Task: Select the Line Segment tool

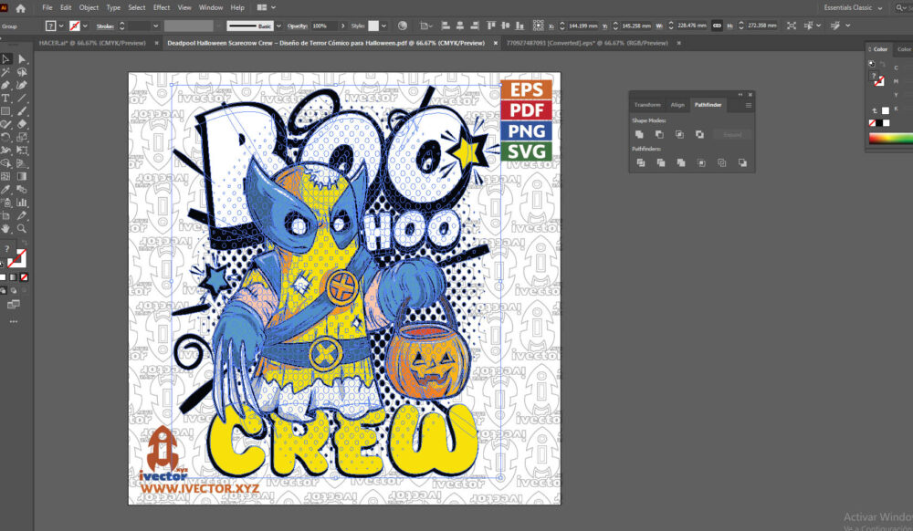Action: click(22, 99)
